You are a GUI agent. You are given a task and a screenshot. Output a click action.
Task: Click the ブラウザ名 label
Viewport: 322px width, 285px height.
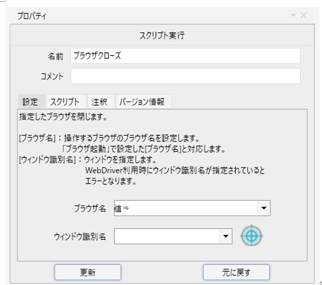coord(90,208)
